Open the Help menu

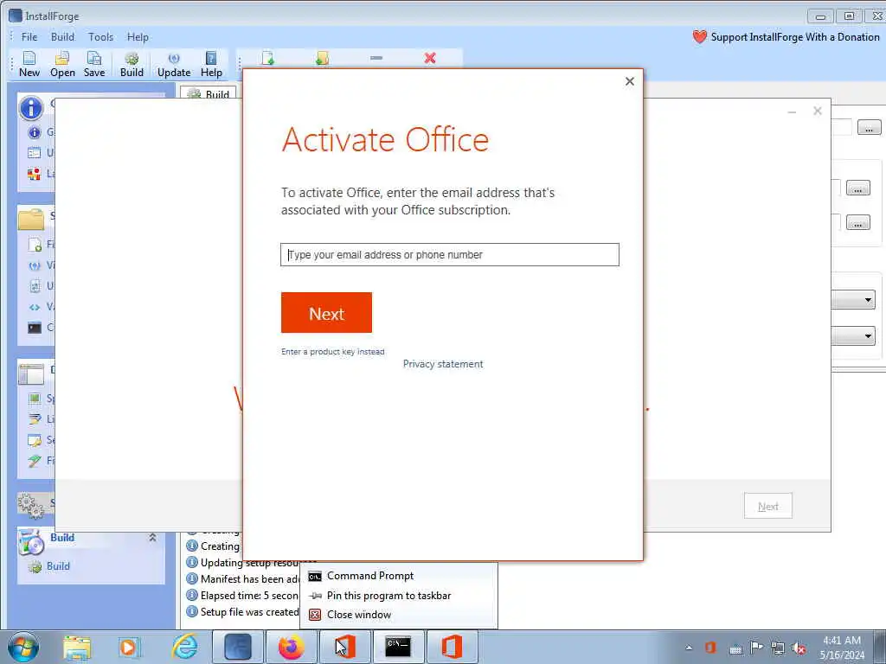pyautogui.click(x=138, y=37)
